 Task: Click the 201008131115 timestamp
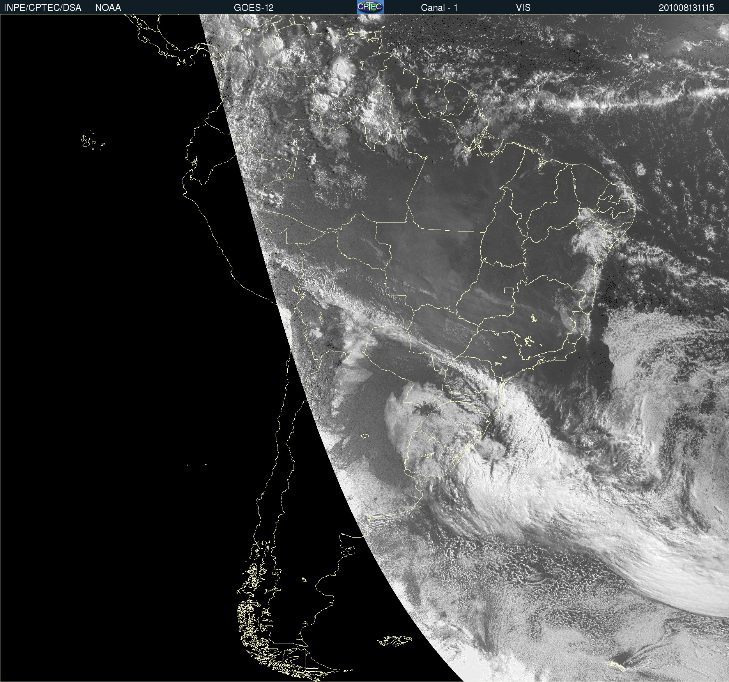[686, 8]
